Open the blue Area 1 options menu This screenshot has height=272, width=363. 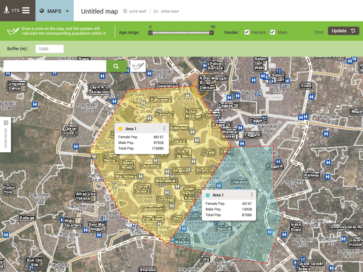(252, 195)
